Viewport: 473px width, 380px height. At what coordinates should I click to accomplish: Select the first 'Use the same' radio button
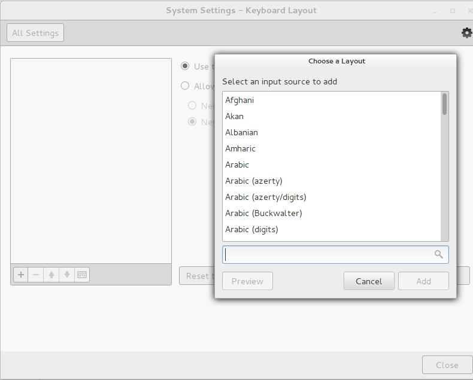pos(186,66)
